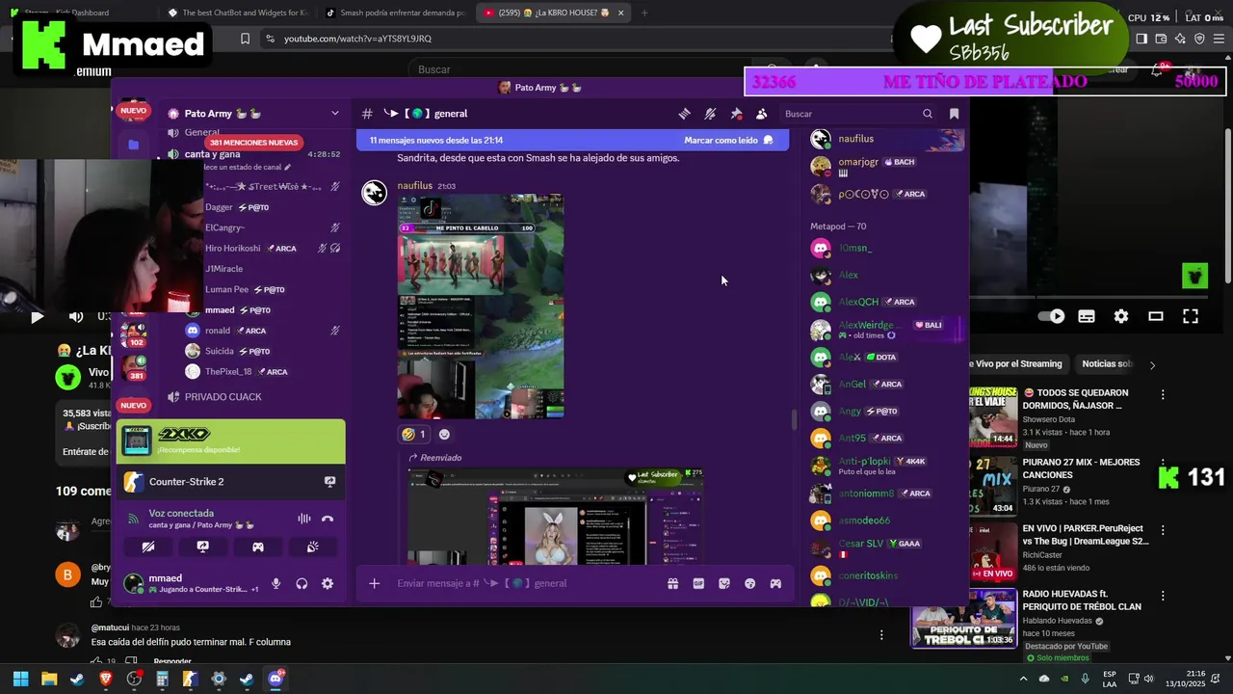This screenshot has height=694, width=1233.
Task: Start an activity with controller button
Action: [258, 547]
